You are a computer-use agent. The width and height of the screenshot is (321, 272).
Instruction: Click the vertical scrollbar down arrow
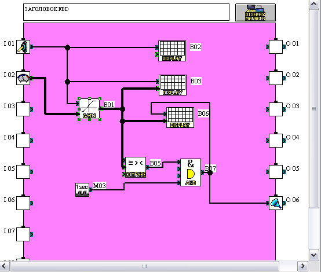[314, 255]
